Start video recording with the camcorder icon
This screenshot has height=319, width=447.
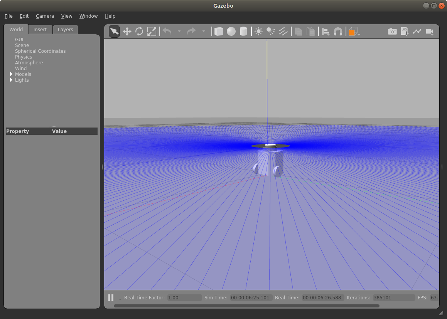click(430, 31)
